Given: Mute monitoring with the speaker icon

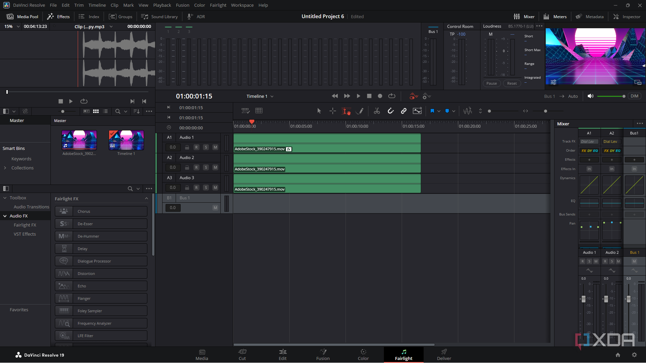Looking at the screenshot, I should point(590,96).
